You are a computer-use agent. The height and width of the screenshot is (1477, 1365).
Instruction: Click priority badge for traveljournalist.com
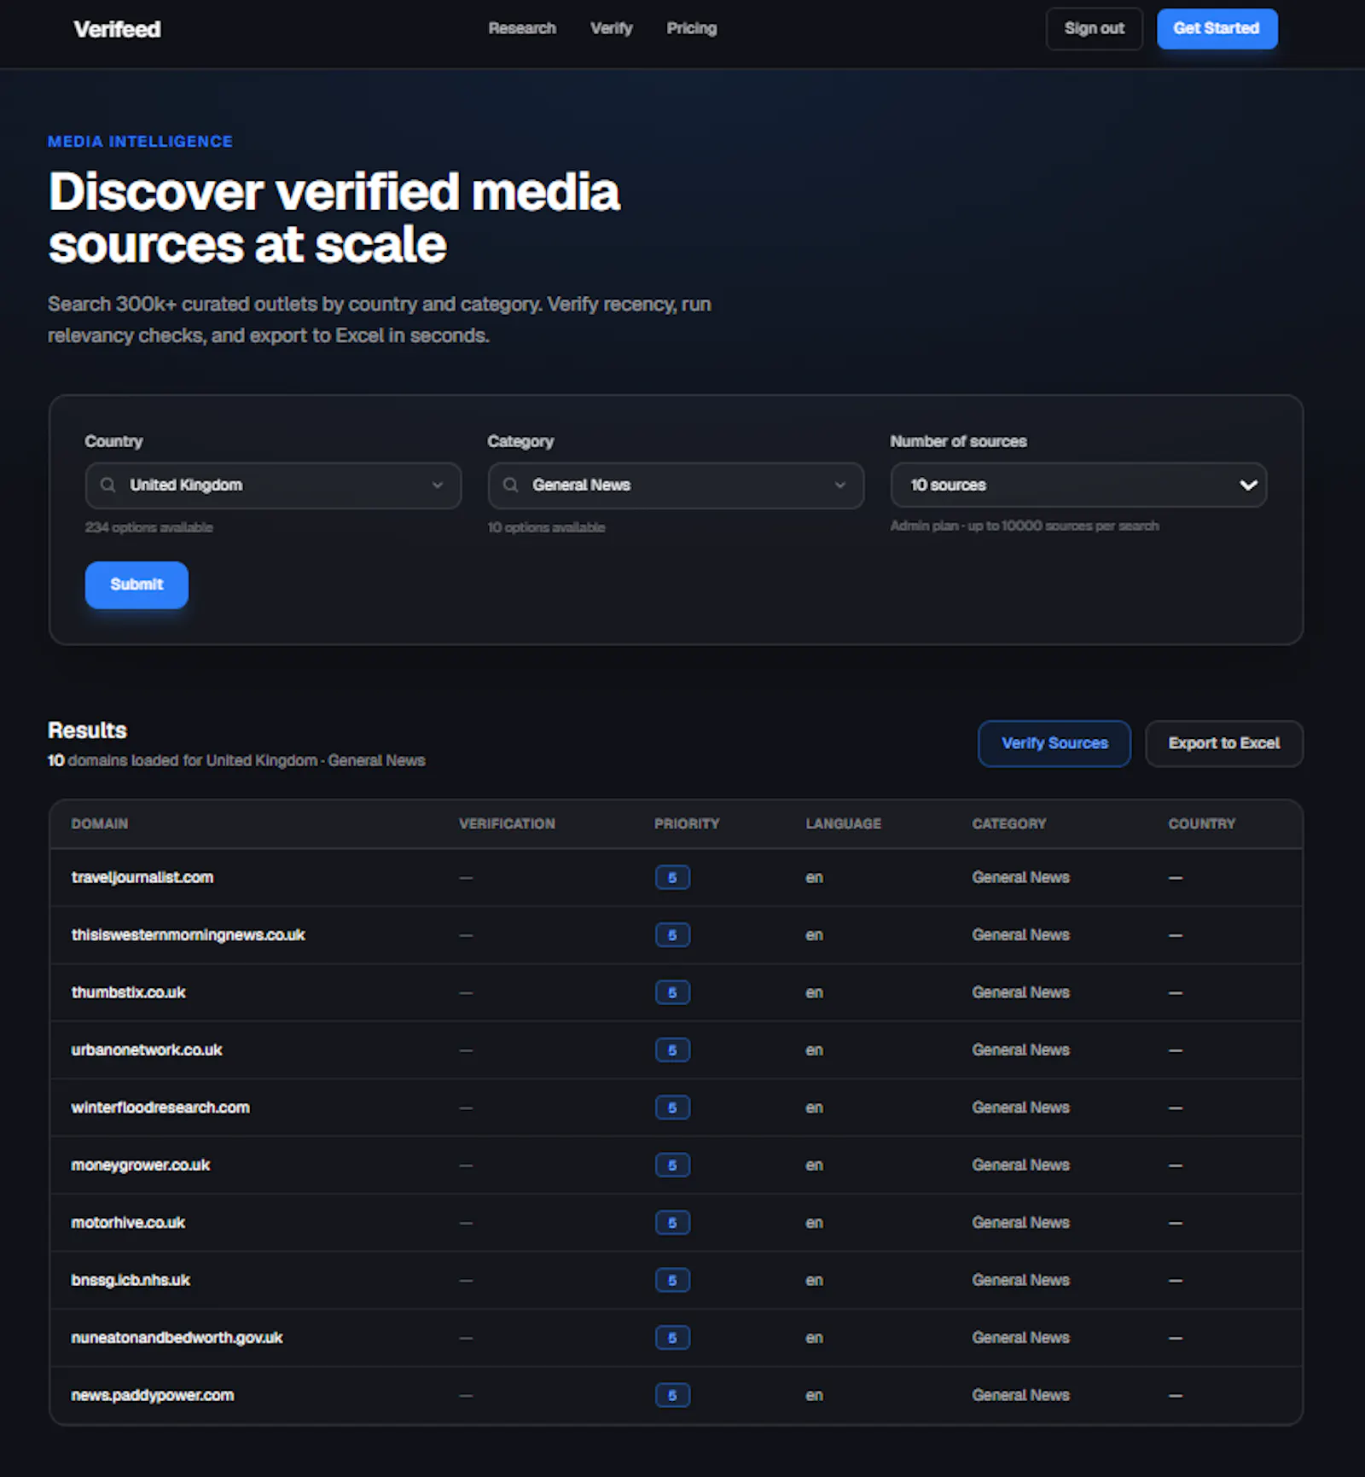pos(672,877)
